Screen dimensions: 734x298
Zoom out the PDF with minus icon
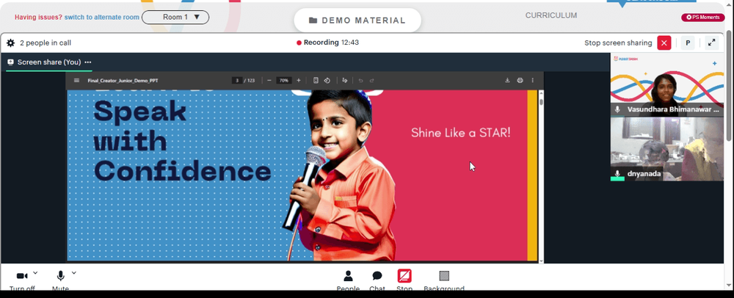269,81
